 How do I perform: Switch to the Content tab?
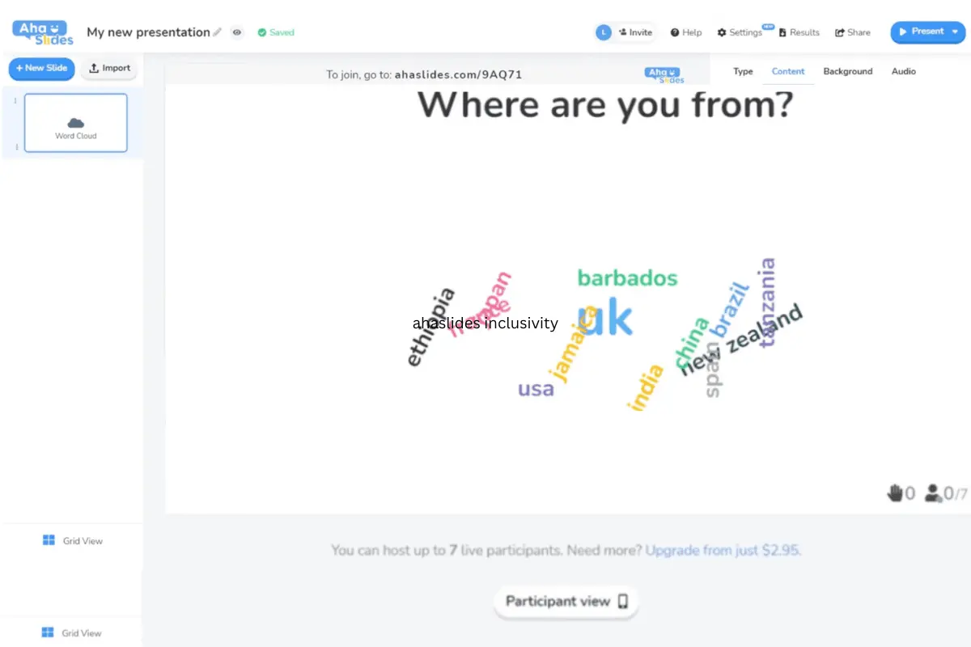click(788, 71)
